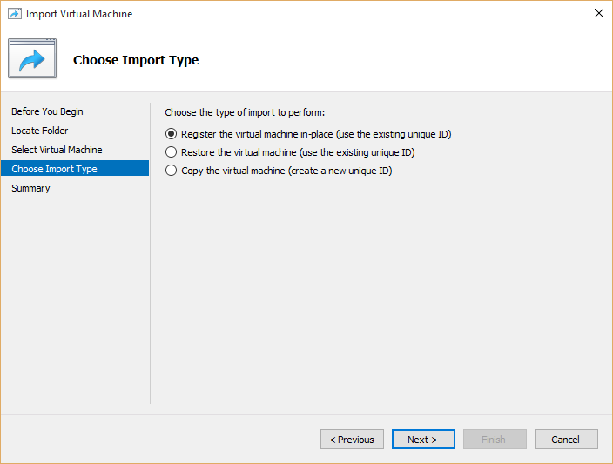Open the Choose Import Type step

tap(75, 169)
